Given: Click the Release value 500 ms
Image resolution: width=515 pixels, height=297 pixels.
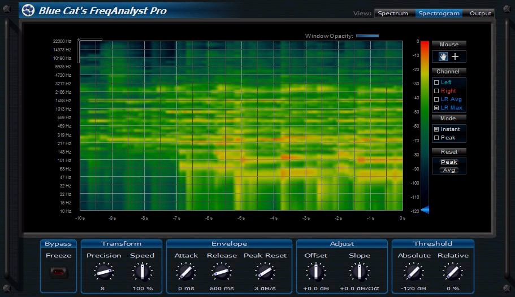Looking at the screenshot, I should [222, 289].
